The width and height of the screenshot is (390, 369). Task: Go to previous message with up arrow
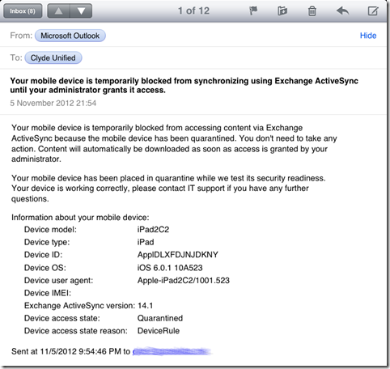(x=59, y=11)
